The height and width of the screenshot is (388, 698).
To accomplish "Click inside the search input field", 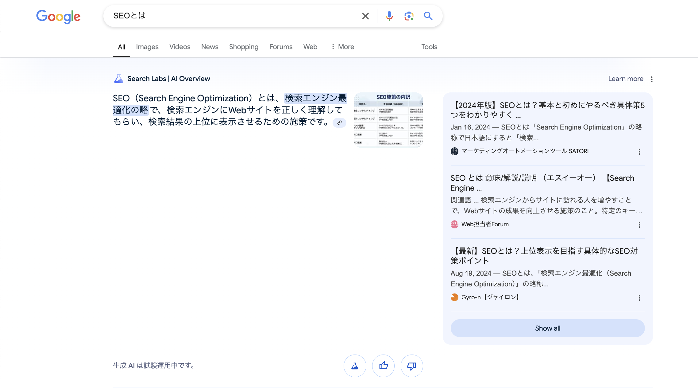I will click(215, 16).
